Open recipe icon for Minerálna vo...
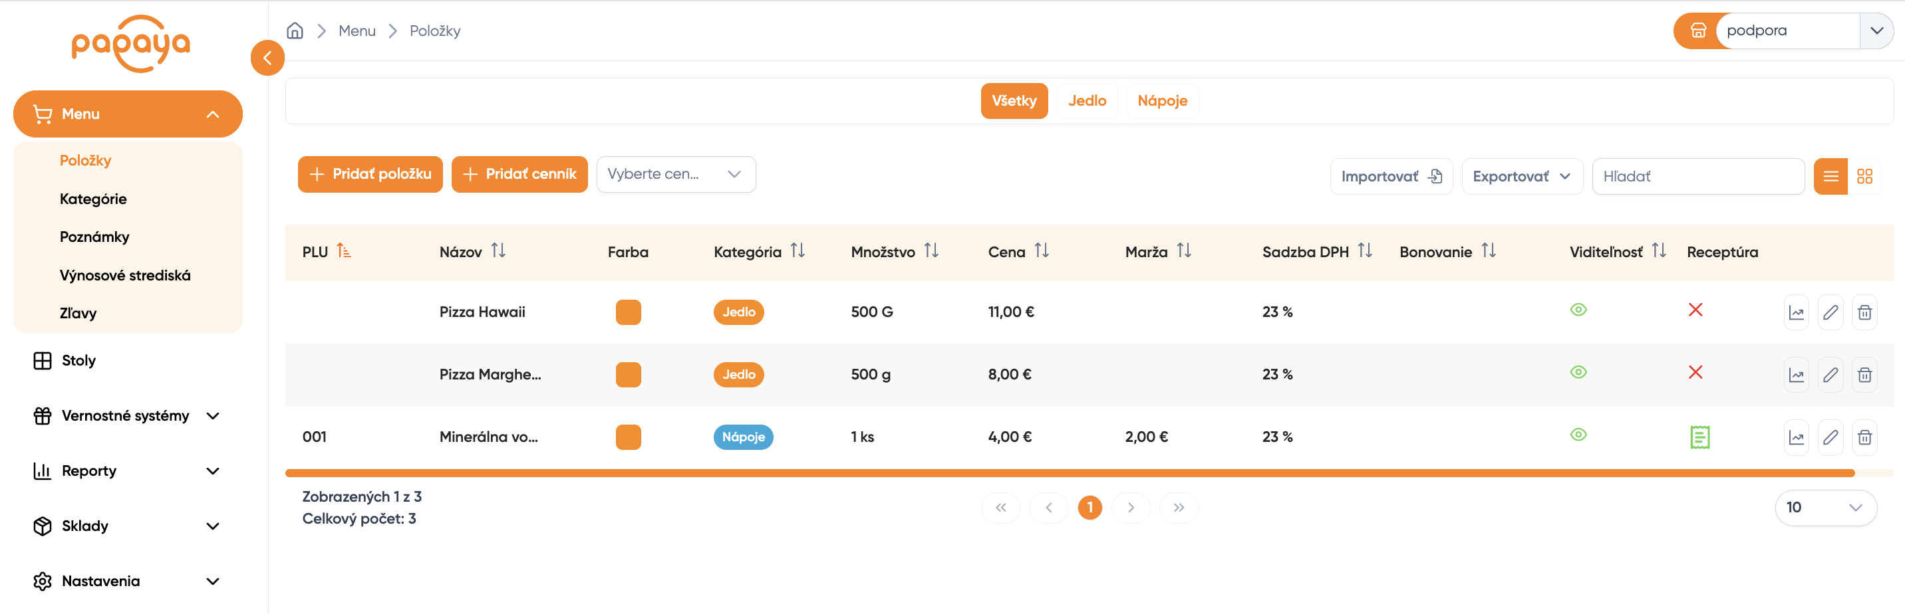The image size is (1905, 614). [1699, 437]
